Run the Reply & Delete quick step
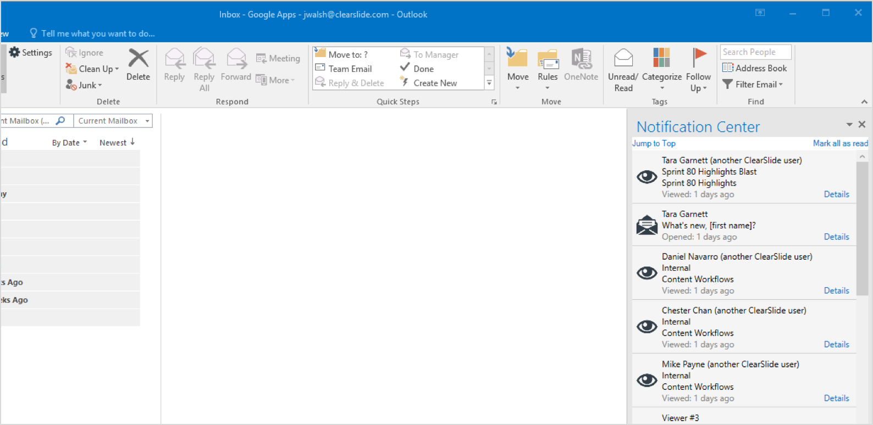 tap(350, 83)
